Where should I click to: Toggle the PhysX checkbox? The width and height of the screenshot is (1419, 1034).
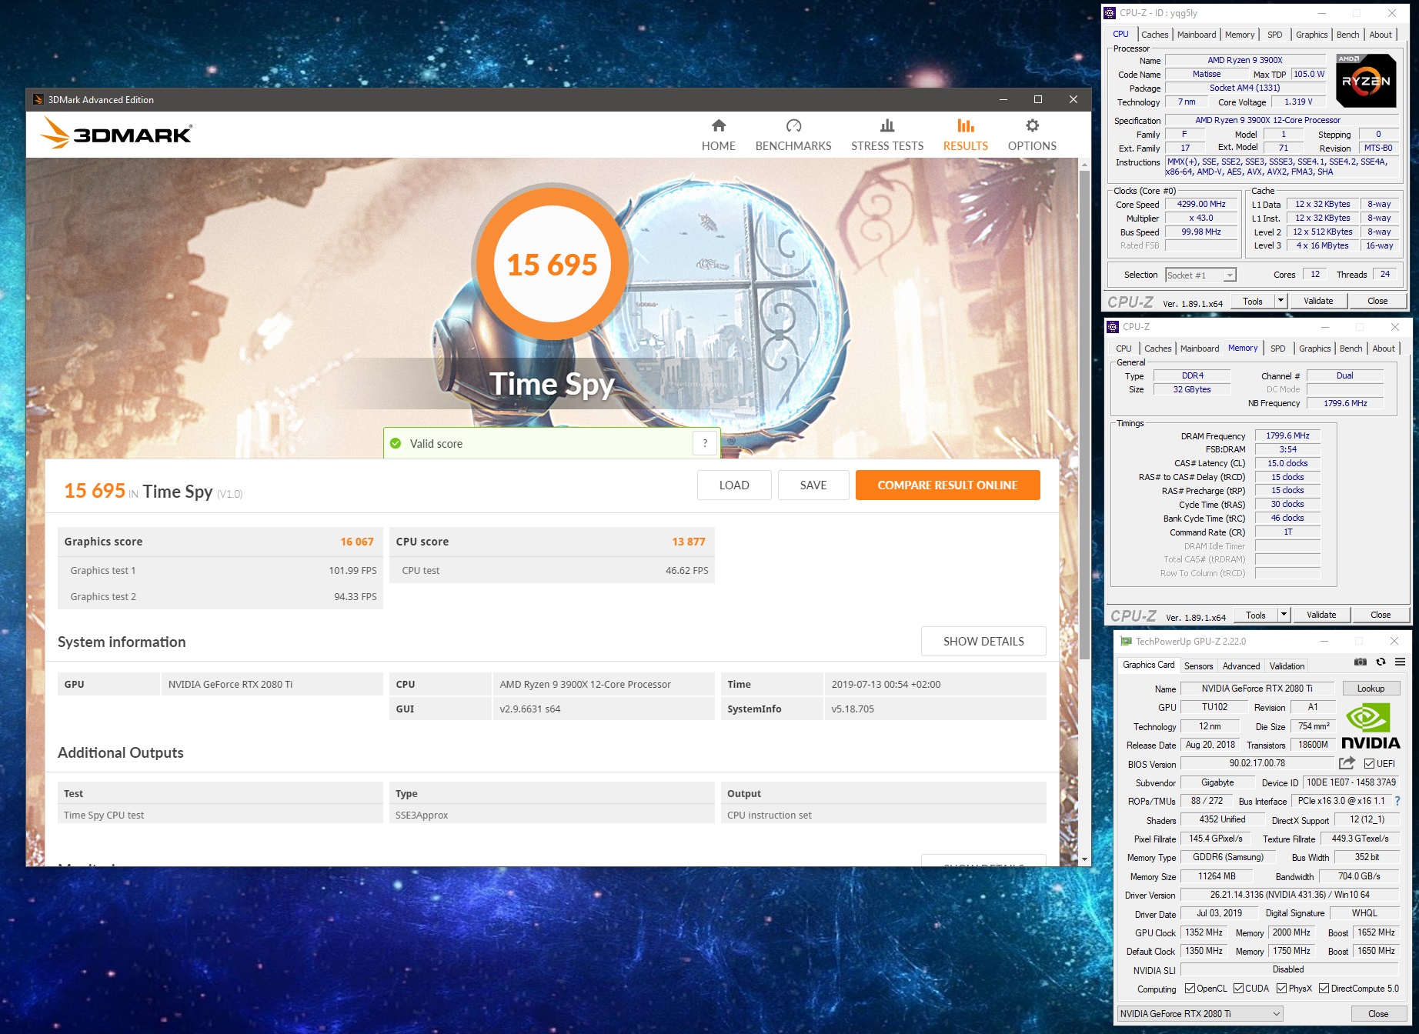tap(1281, 988)
